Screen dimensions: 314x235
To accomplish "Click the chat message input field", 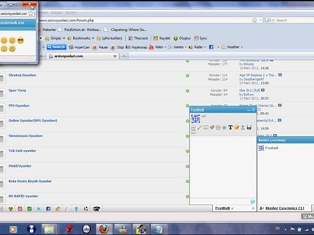I will 220,201.
